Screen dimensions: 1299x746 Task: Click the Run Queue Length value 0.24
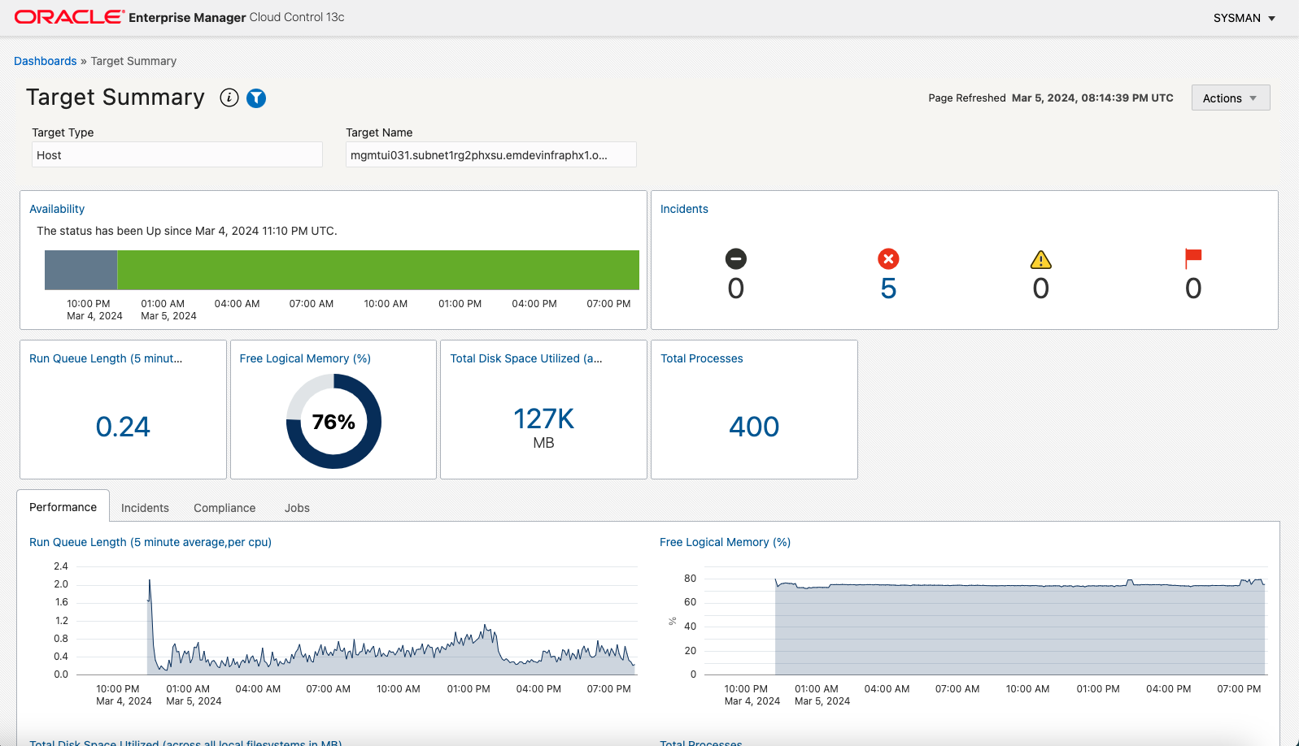[123, 427]
